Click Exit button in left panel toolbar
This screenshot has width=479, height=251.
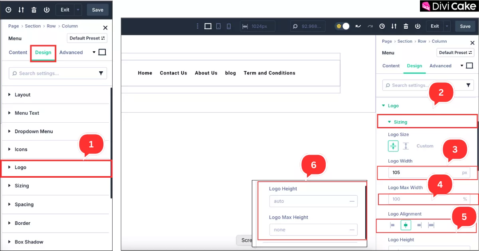point(65,10)
